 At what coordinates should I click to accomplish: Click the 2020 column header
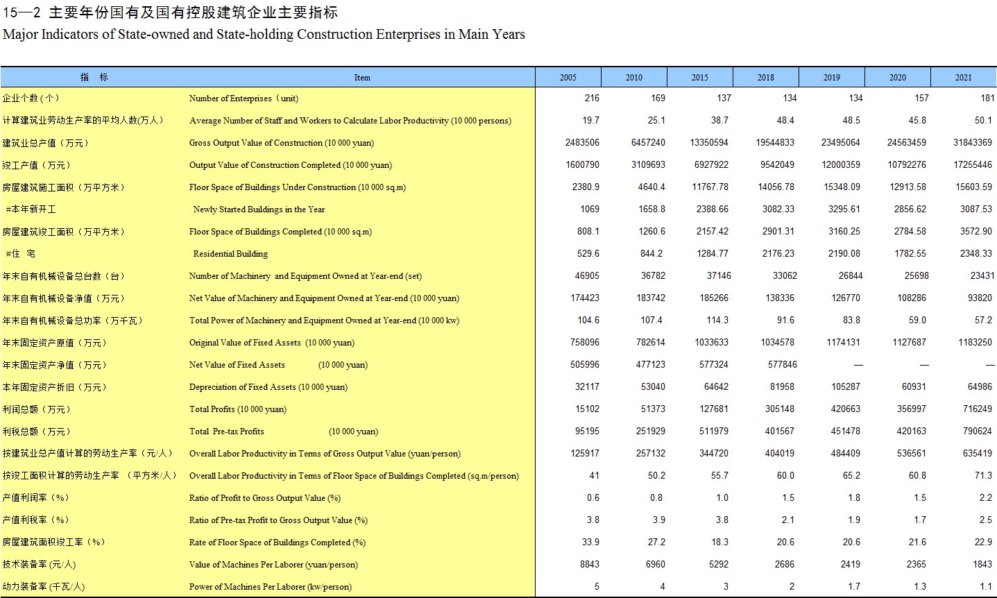point(898,77)
